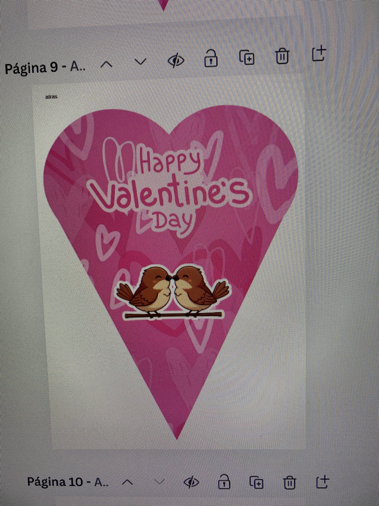379x506 pixels.
Task: Delete page 10 using the trash icon
Action: [x=289, y=483]
